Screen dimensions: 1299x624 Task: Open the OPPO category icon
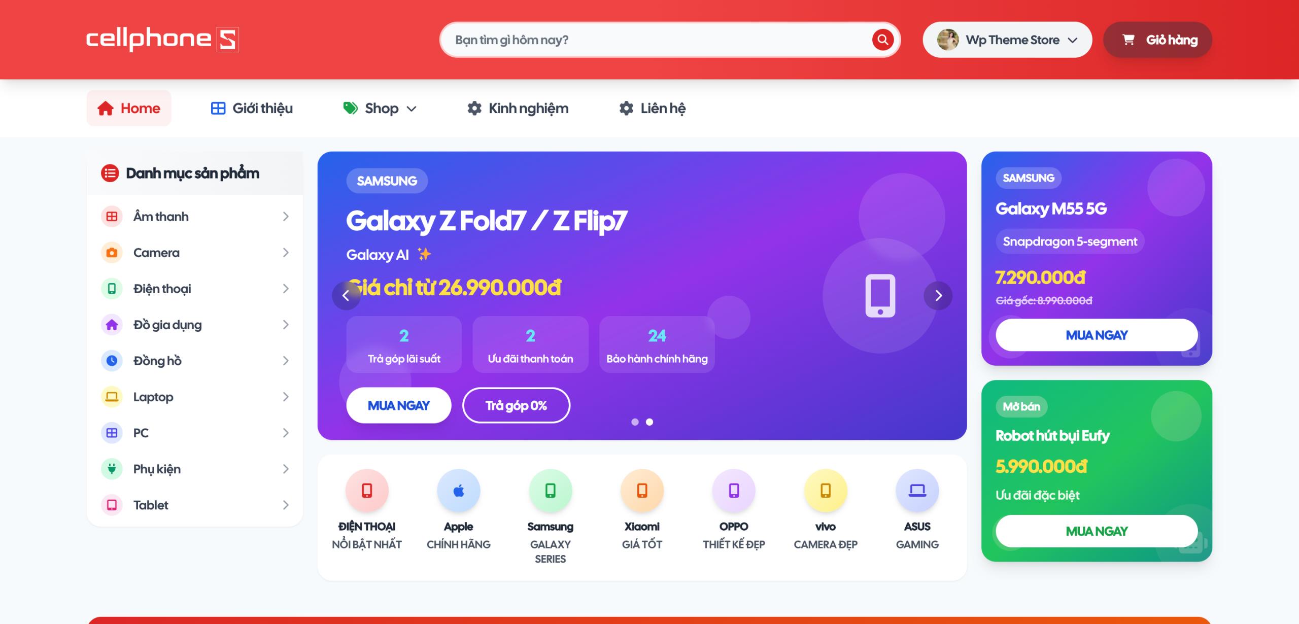[734, 490]
